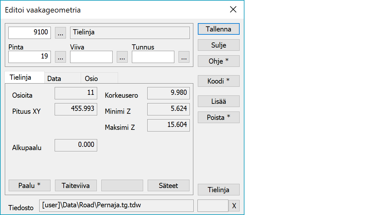Open the Viiva browse ellipsis button
The image size is (386, 215).
tap(122, 57)
